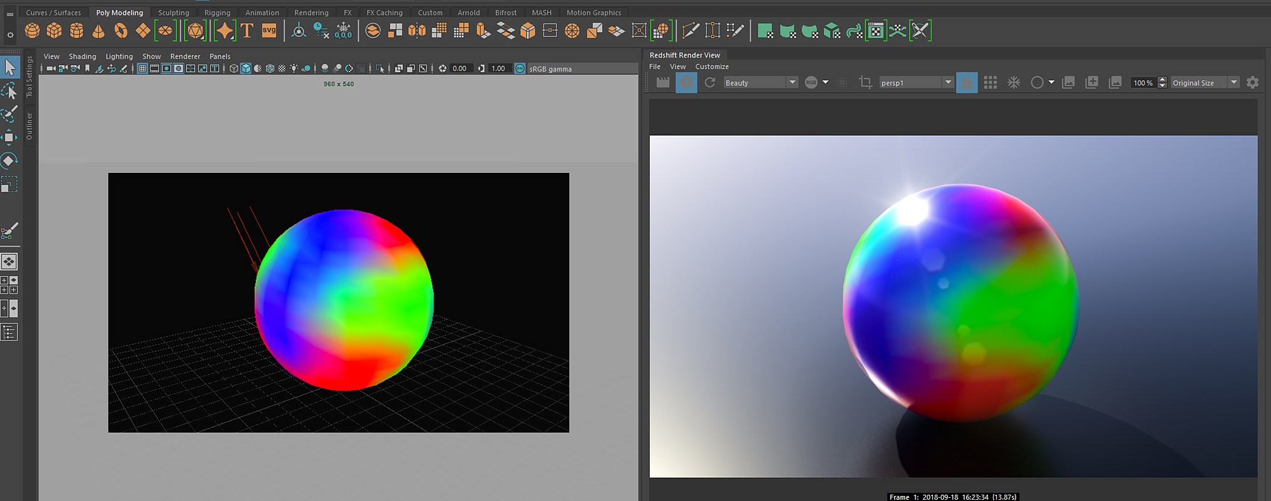Open viewport Lighting menu

[x=119, y=56]
